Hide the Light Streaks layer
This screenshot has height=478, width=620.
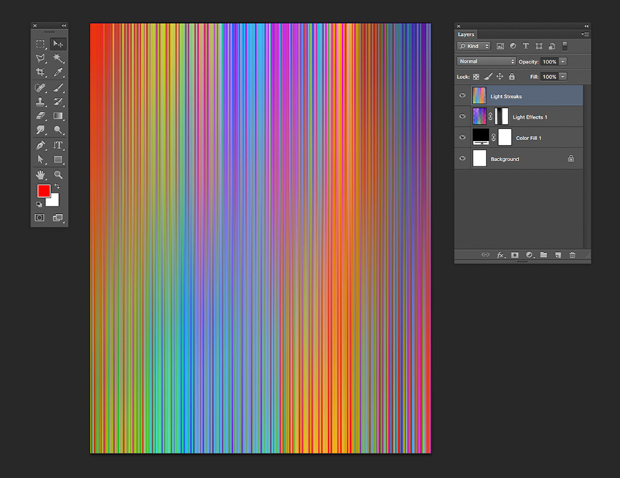(x=462, y=96)
